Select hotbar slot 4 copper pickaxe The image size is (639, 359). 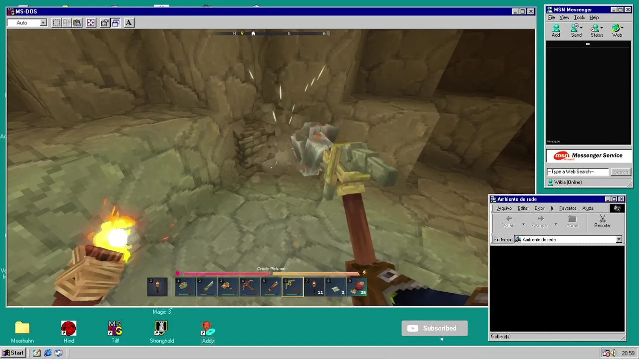point(249,287)
